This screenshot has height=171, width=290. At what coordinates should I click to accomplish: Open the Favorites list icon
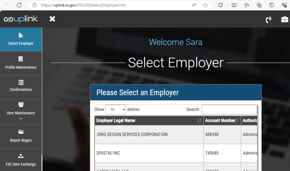247,5
